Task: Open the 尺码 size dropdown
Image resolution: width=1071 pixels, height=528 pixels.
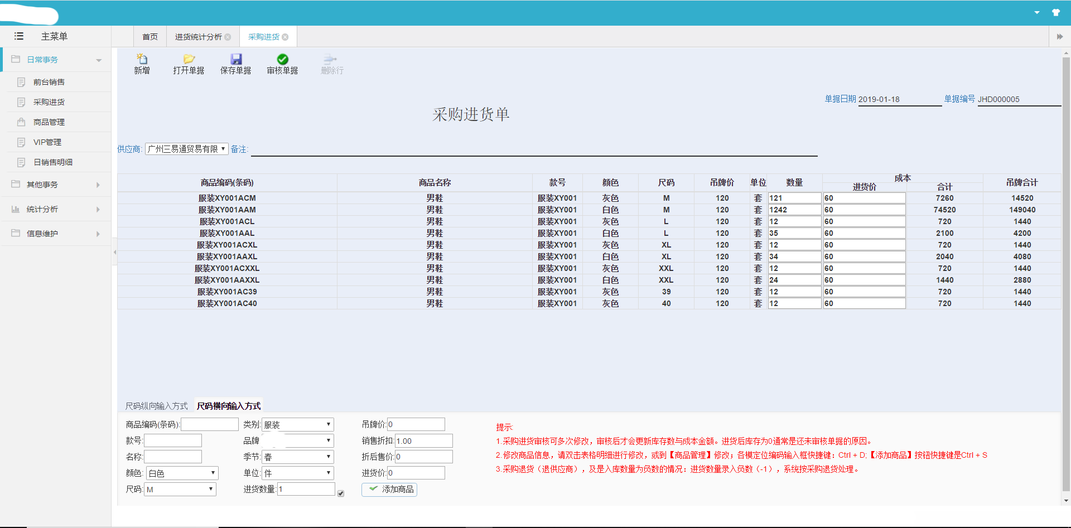Action: point(180,490)
